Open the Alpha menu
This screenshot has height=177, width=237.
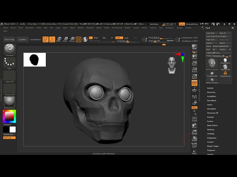click(5, 28)
